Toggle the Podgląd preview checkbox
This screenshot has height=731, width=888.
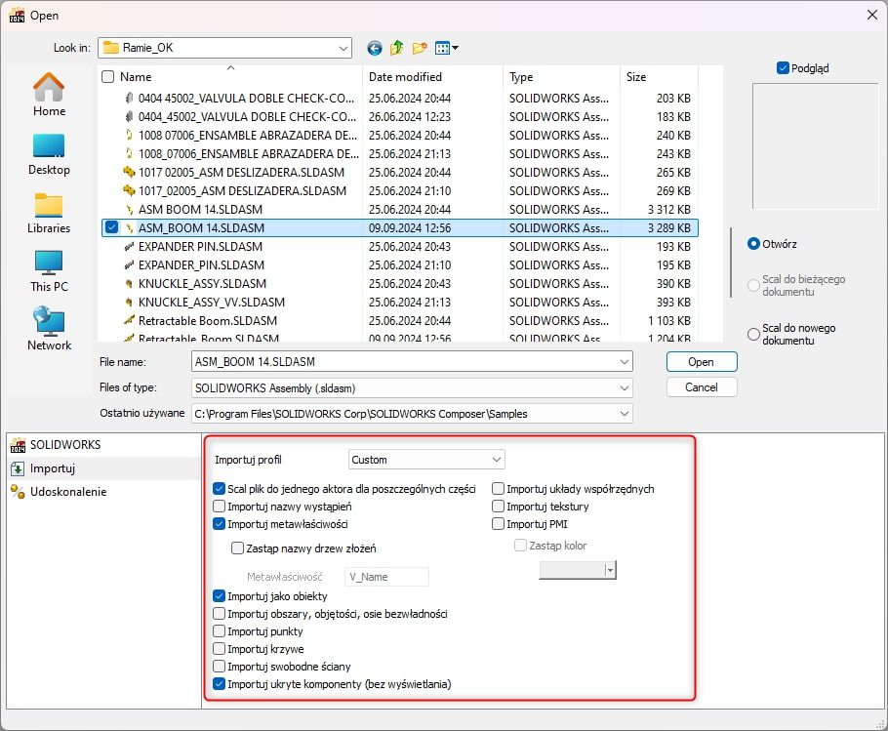[783, 68]
